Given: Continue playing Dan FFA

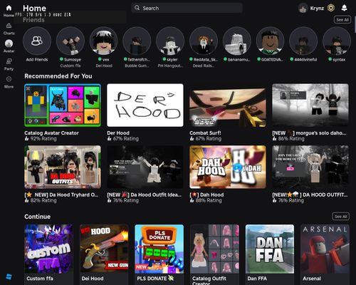Looking at the screenshot, I should tap(270, 249).
